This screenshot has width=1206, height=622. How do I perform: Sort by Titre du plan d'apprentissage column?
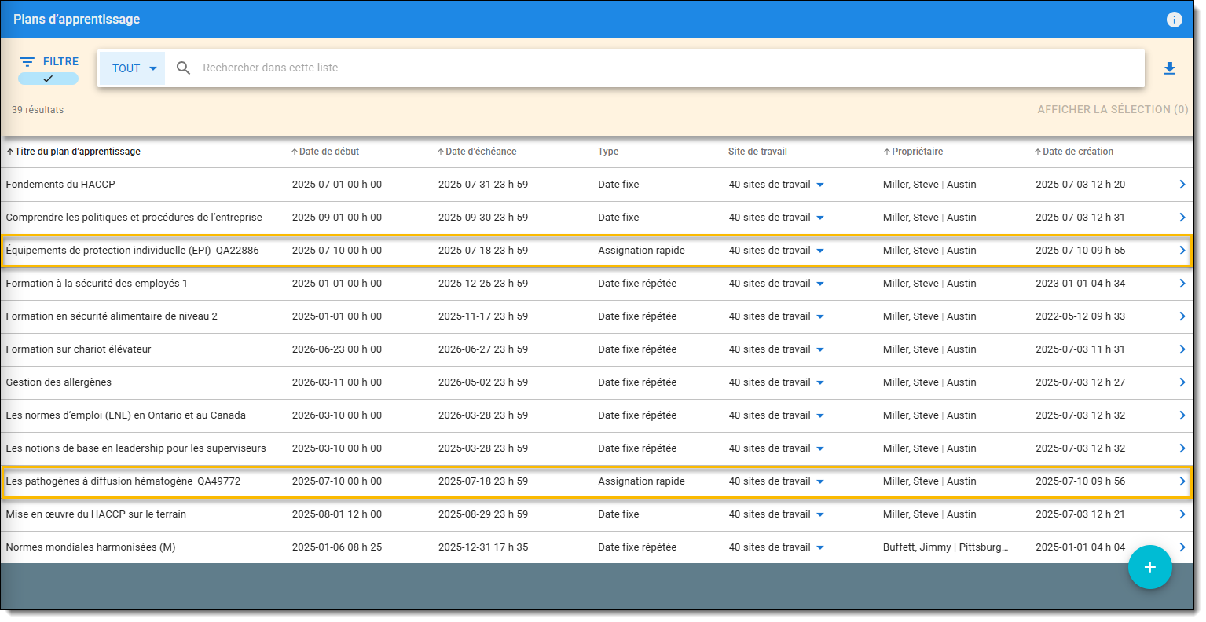(x=76, y=152)
